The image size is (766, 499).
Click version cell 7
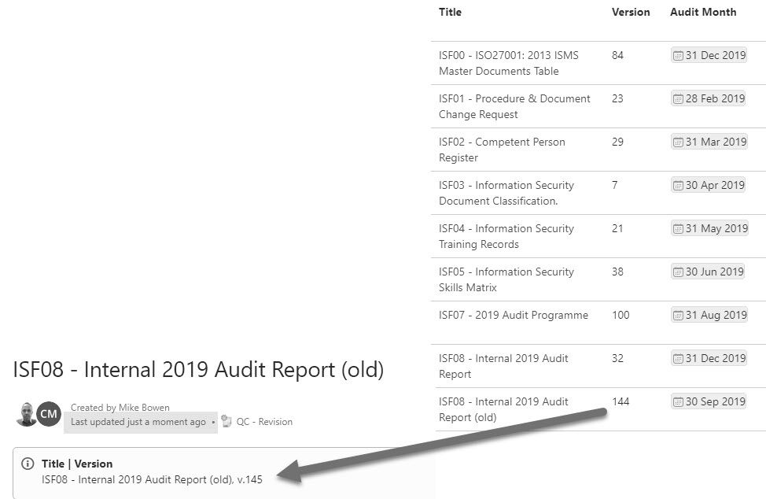click(x=614, y=185)
